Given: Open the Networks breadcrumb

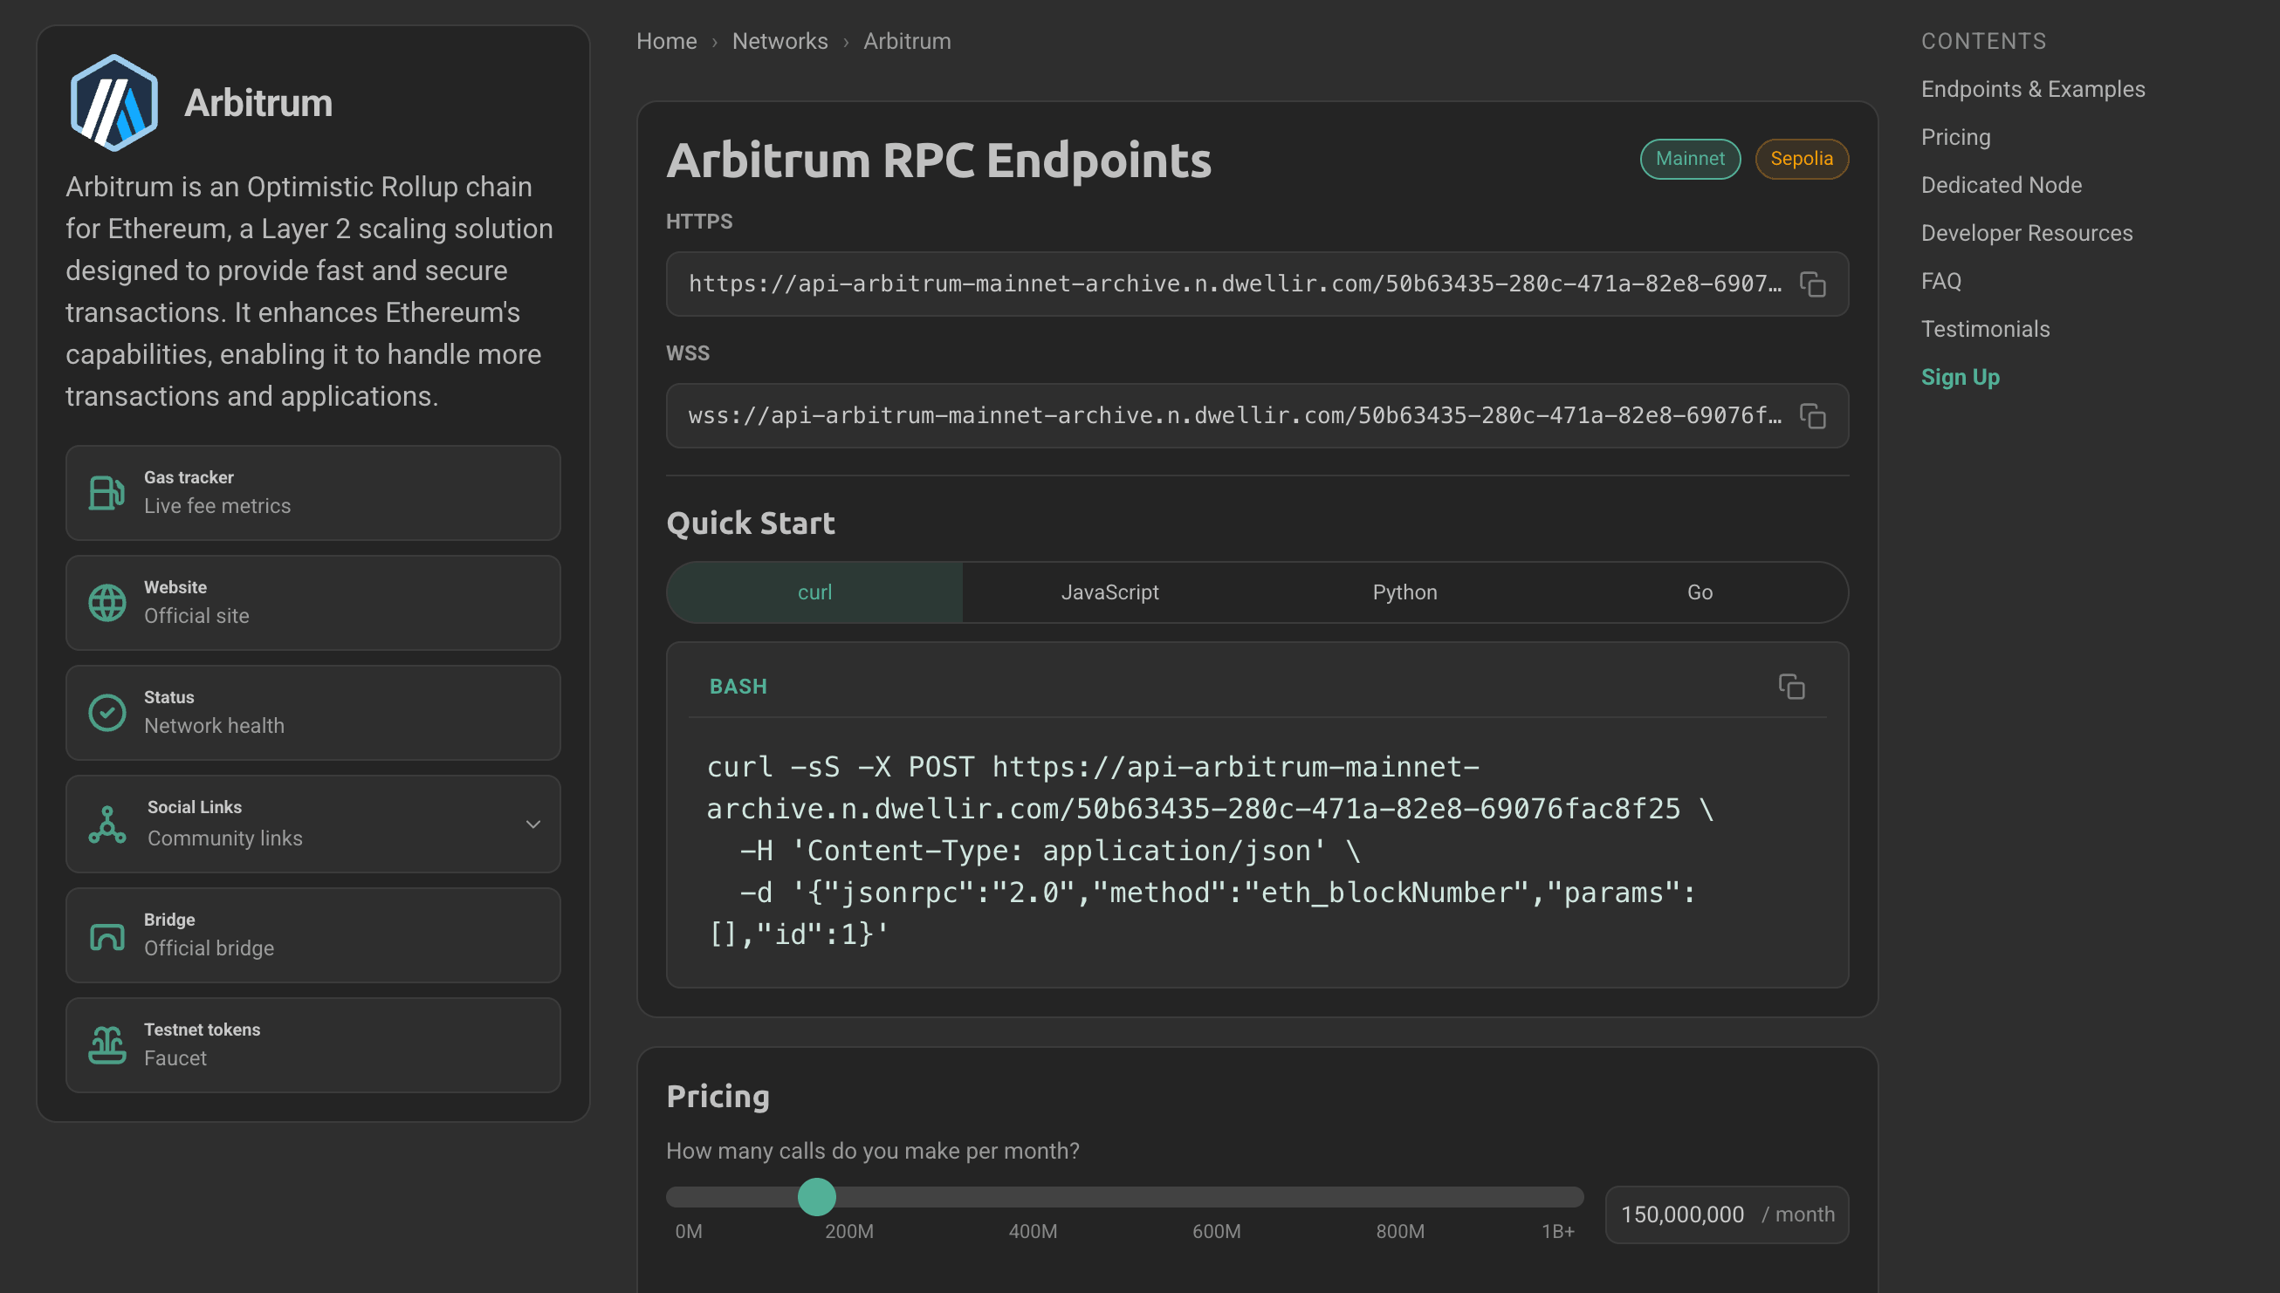Looking at the screenshot, I should click(x=779, y=41).
